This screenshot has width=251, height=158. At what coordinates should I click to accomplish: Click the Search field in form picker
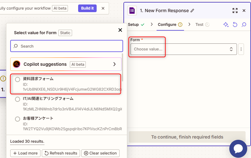coord(67,46)
